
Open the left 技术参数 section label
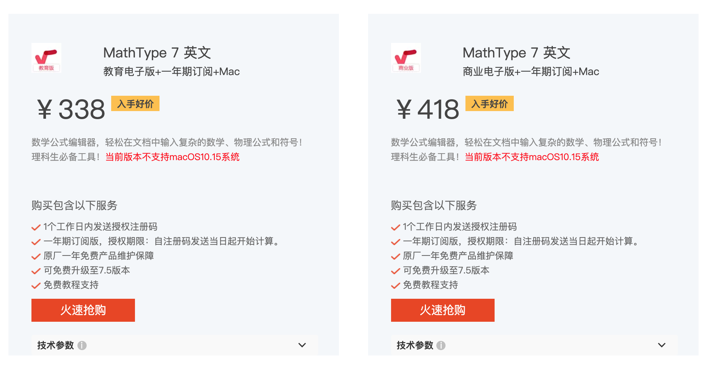point(56,345)
